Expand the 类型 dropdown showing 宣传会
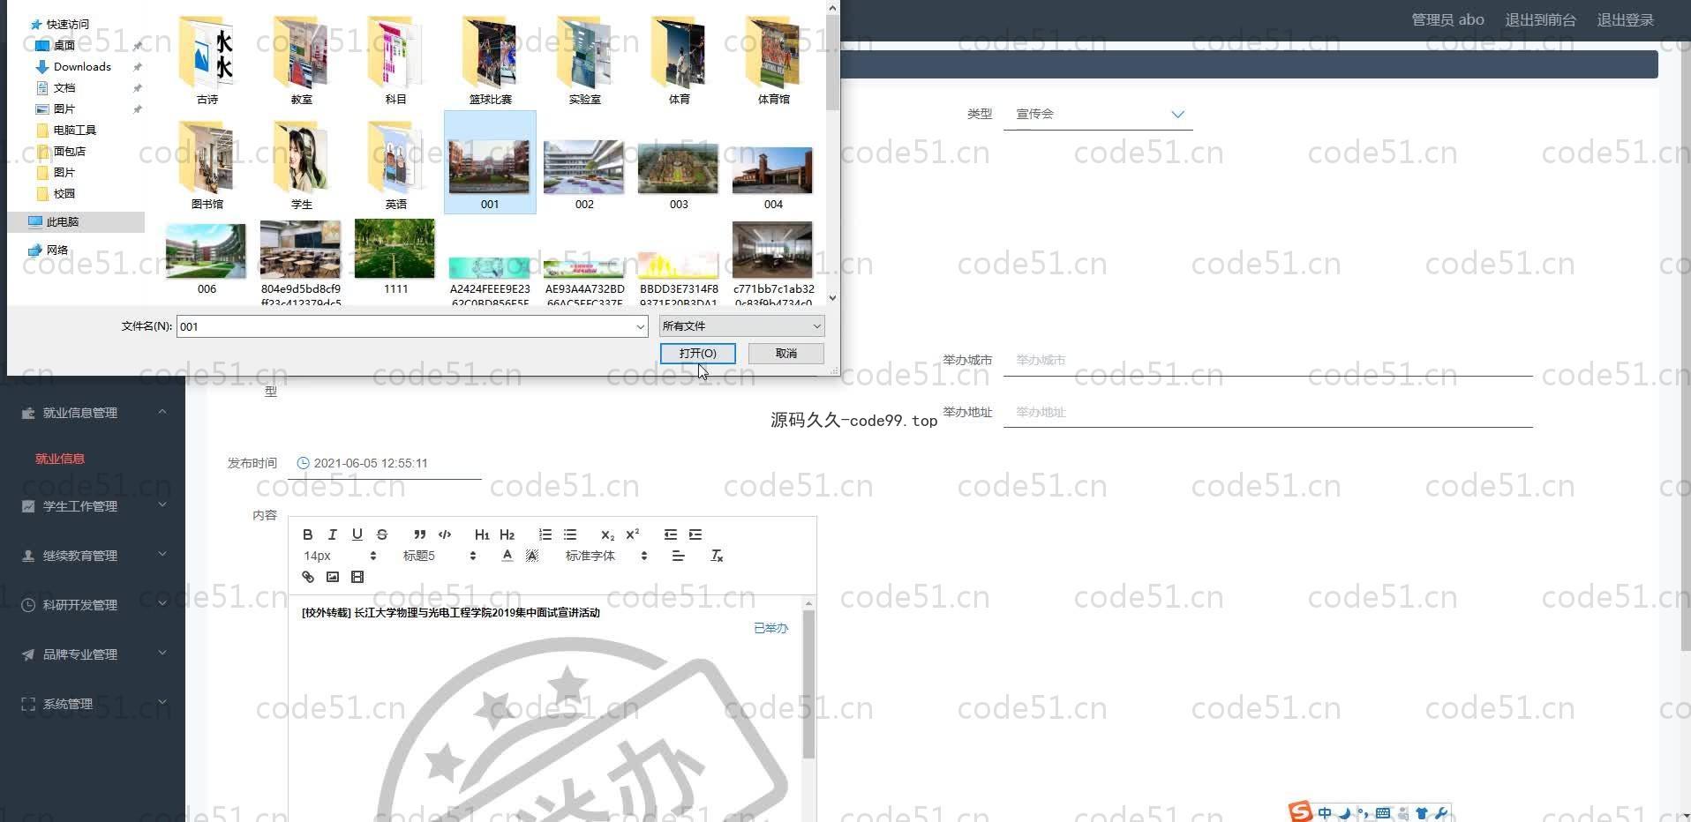 pos(1098,114)
